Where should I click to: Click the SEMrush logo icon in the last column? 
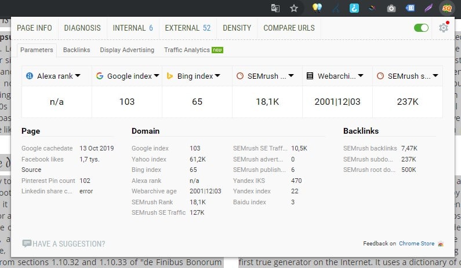point(380,76)
